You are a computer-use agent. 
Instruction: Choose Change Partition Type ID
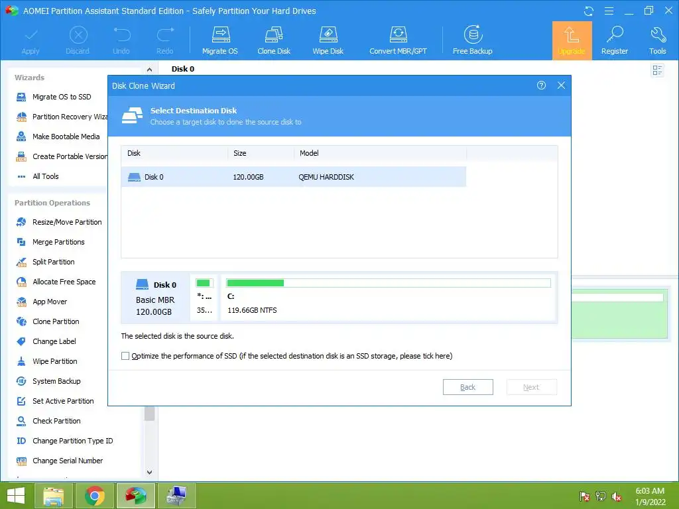click(x=64, y=441)
